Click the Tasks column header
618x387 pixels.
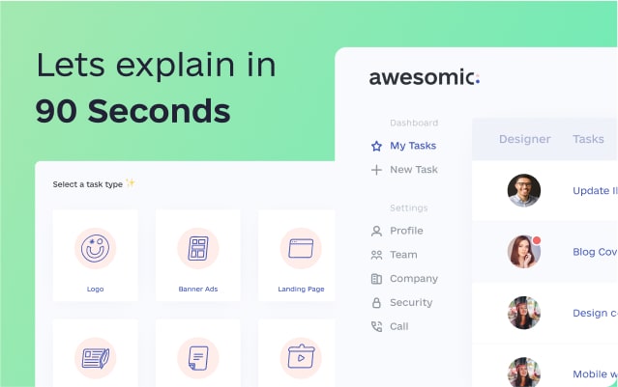[x=588, y=139]
